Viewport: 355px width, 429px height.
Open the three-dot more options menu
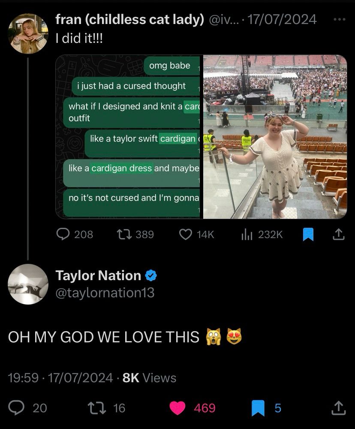[x=339, y=19]
